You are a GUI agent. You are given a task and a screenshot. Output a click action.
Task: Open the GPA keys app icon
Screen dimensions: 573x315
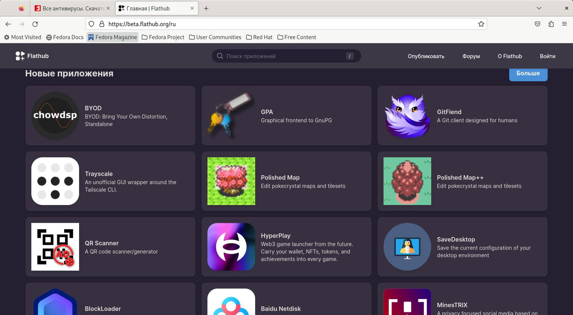coord(231,115)
